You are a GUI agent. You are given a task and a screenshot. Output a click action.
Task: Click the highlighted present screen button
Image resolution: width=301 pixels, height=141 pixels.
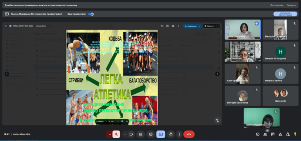[161, 134]
